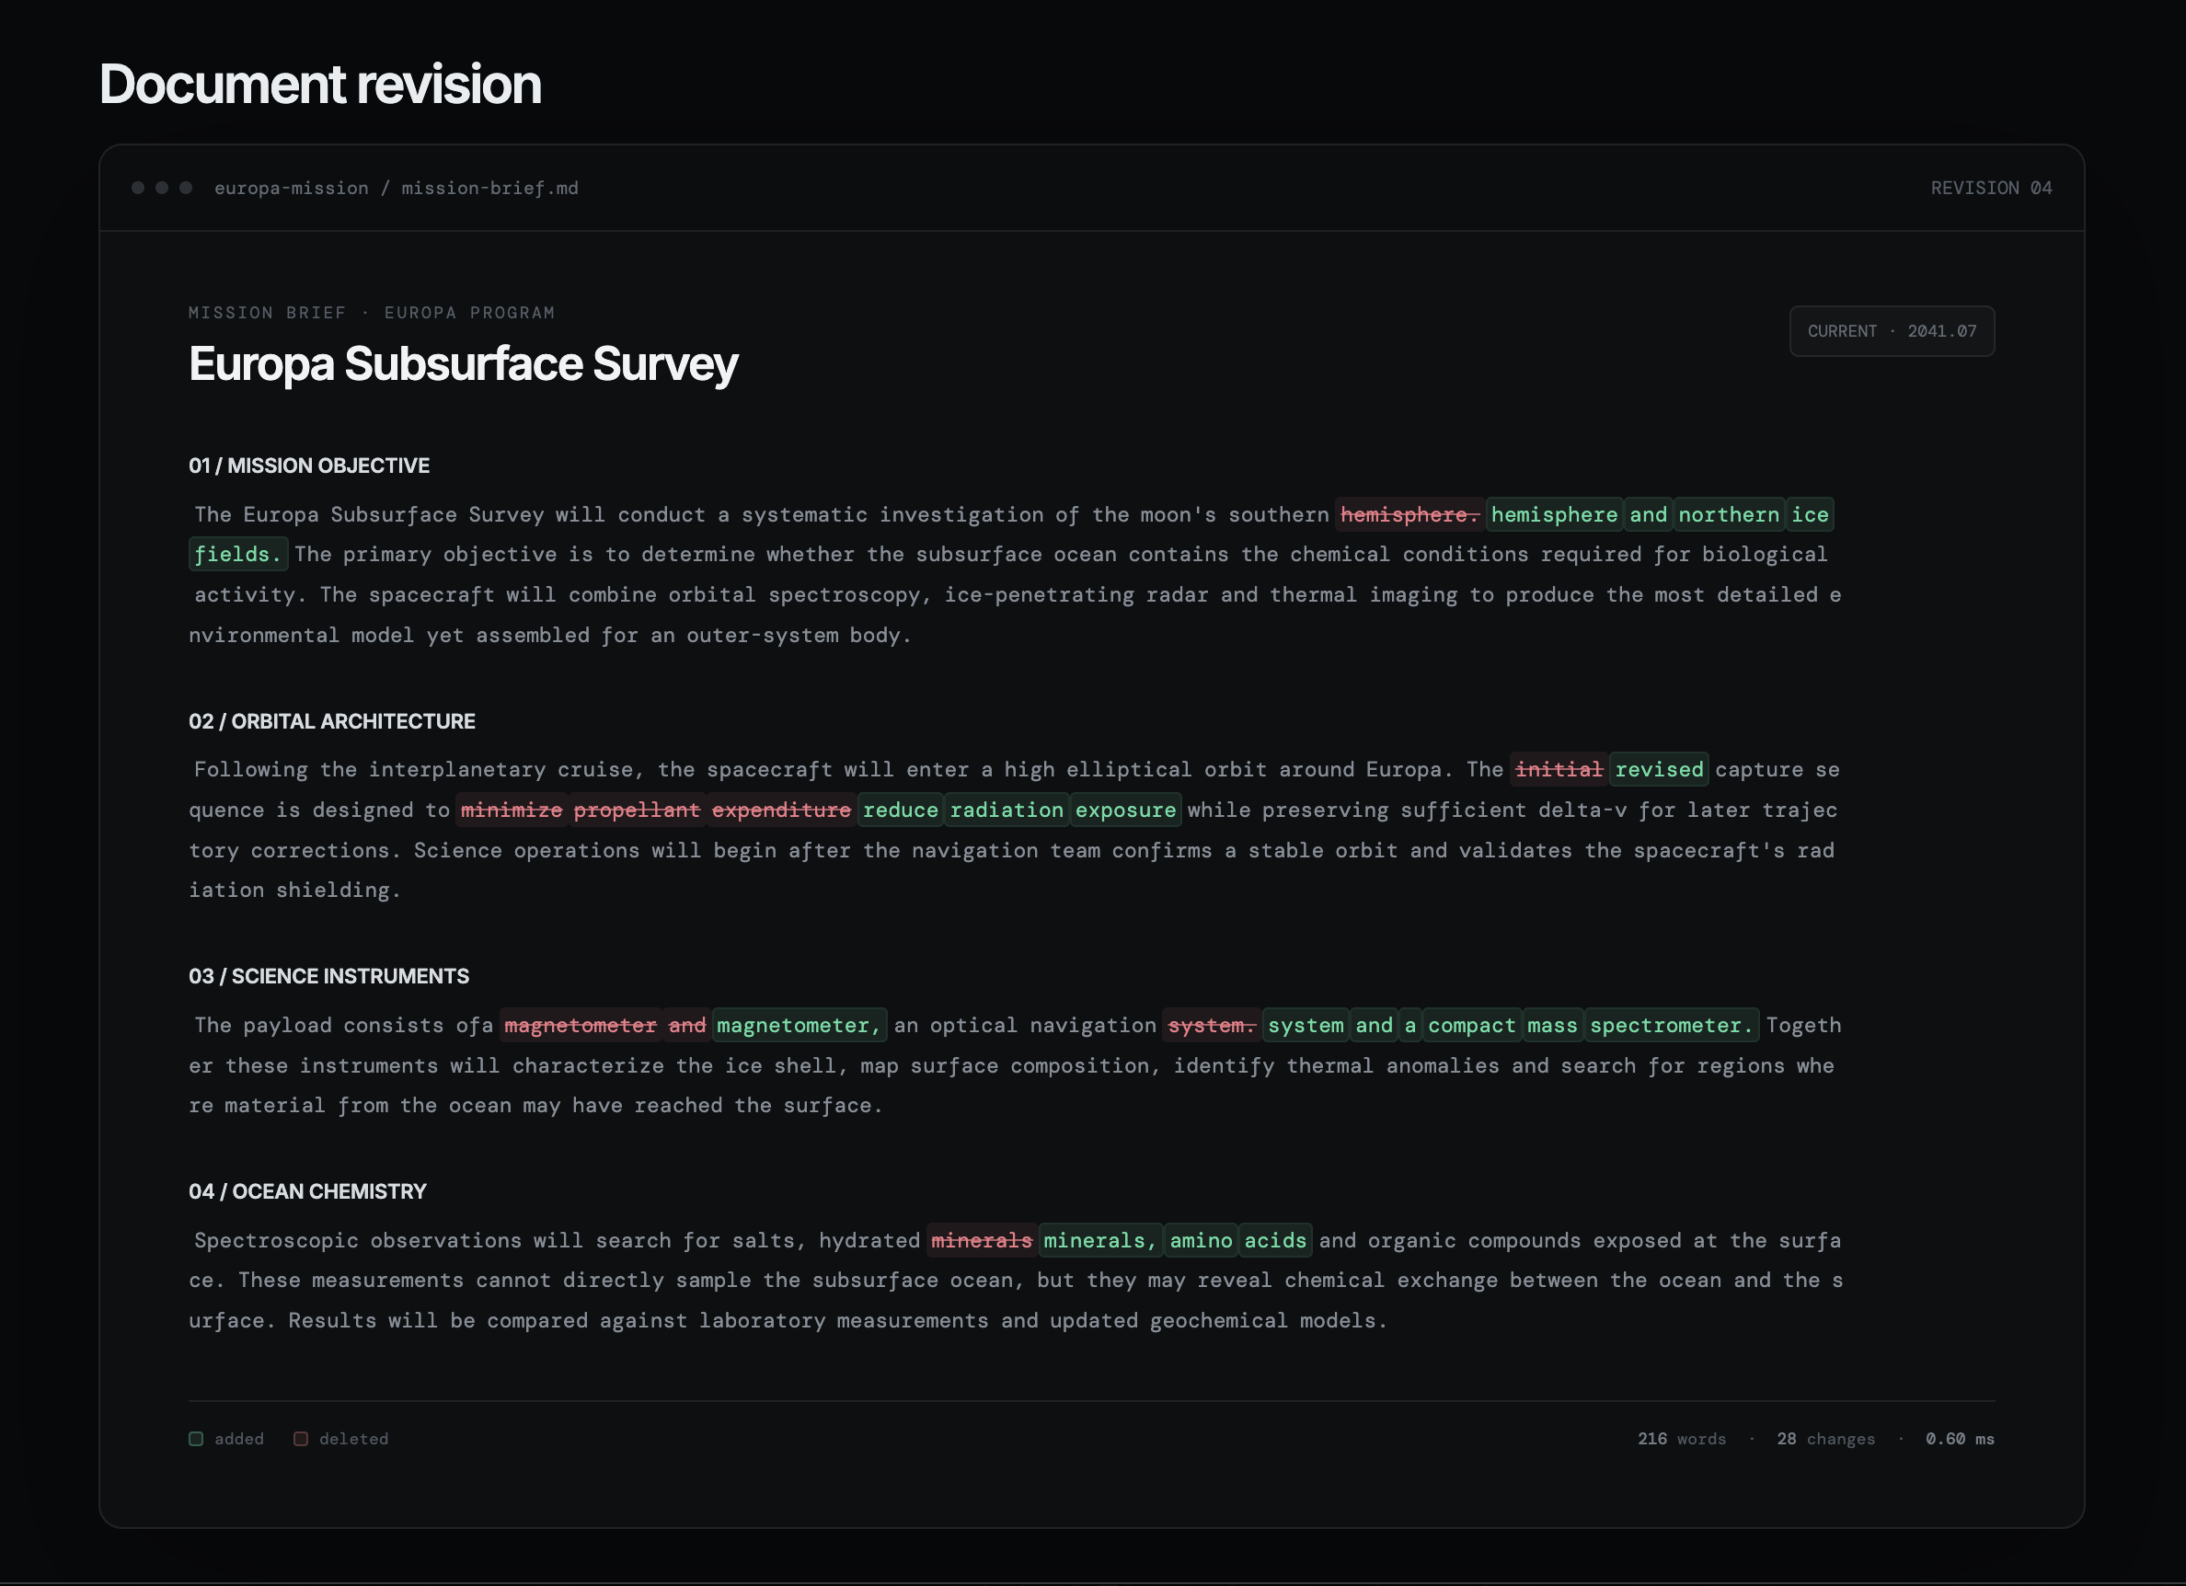The width and height of the screenshot is (2186, 1586).
Task: Click the first window control dot
Action: point(138,188)
